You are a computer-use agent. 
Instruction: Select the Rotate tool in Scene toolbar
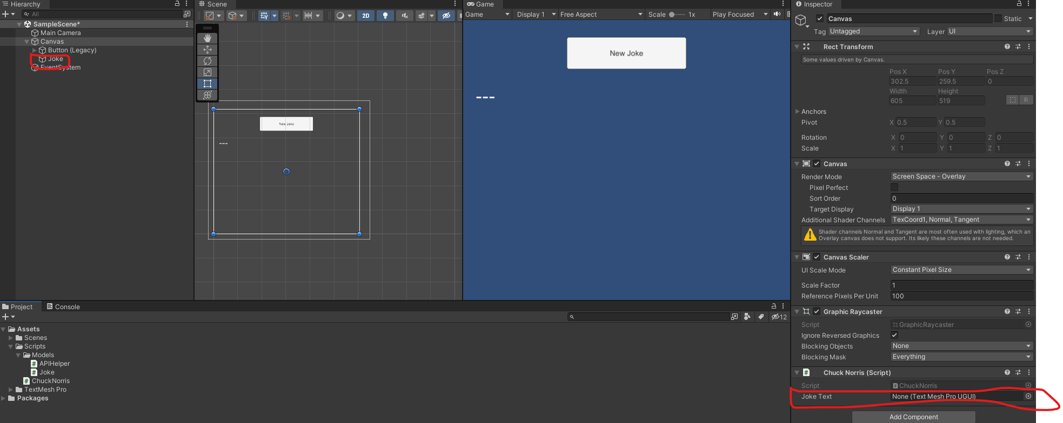click(x=208, y=61)
